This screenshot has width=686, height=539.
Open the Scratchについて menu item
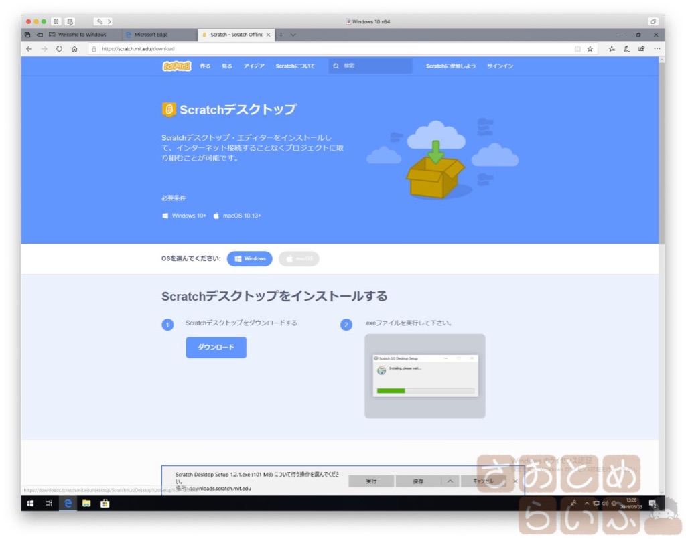pyautogui.click(x=295, y=66)
